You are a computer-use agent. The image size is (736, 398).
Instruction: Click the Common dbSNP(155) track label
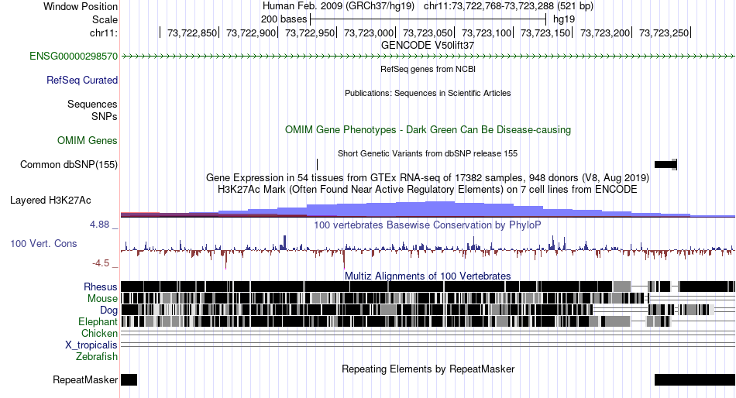point(69,165)
